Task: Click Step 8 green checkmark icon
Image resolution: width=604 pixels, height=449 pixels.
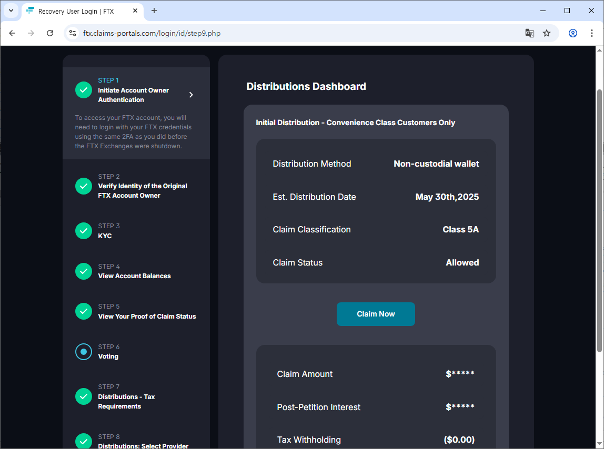Action: 84,441
